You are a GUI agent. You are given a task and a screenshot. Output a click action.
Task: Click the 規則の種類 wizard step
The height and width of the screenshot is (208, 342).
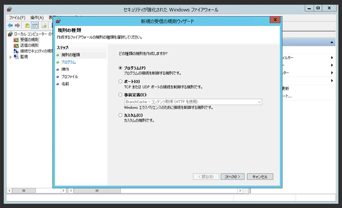coord(70,55)
